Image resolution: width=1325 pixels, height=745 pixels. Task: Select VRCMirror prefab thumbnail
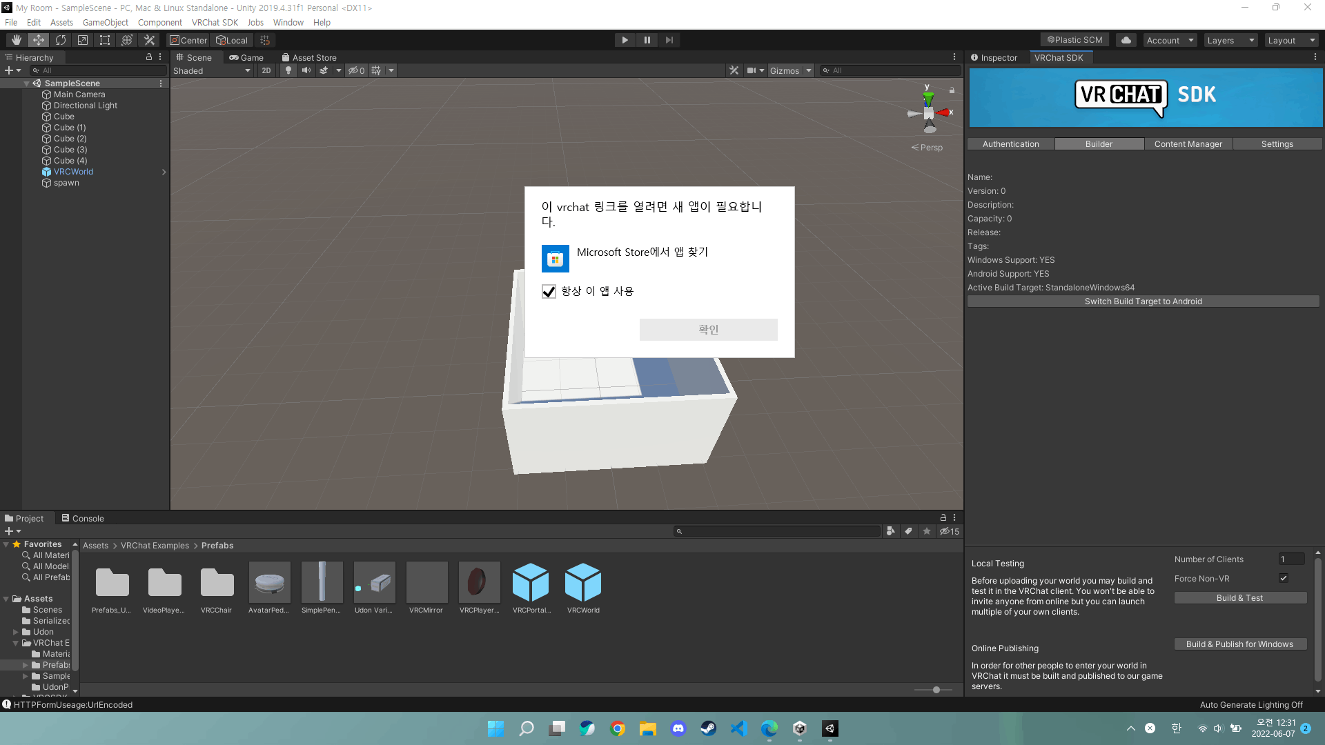pyautogui.click(x=426, y=588)
